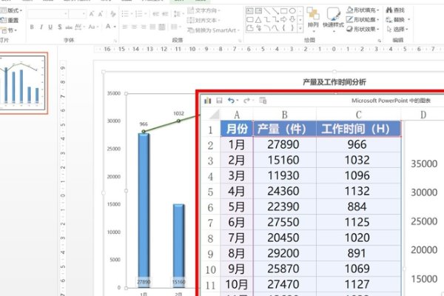Click the Bold button in font group
The width and height of the screenshot is (444, 296).
click(32, 27)
